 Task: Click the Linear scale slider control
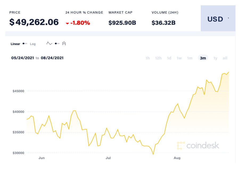tap(25, 43)
